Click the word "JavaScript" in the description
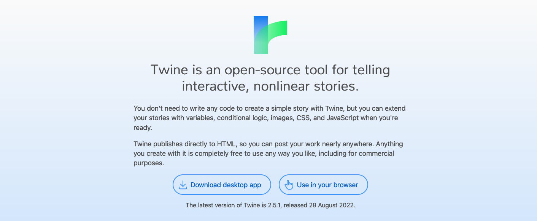The width and height of the screenshot is (537, 221). tap(343, 118)
